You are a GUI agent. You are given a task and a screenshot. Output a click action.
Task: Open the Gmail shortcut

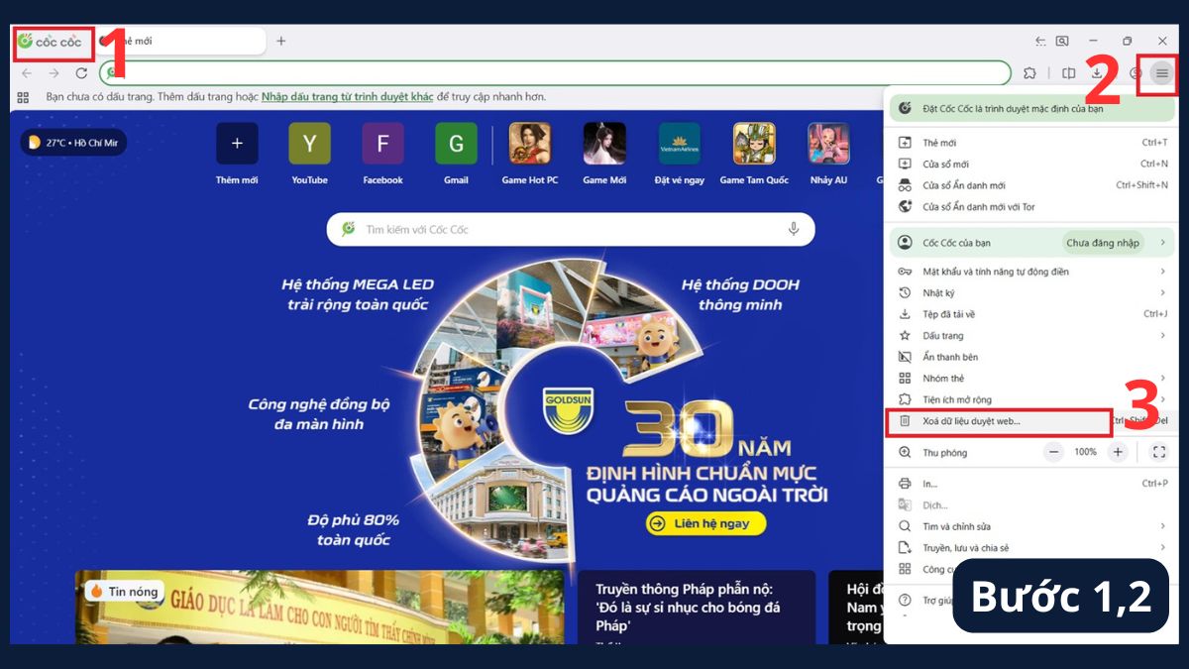tap(456, 153)
